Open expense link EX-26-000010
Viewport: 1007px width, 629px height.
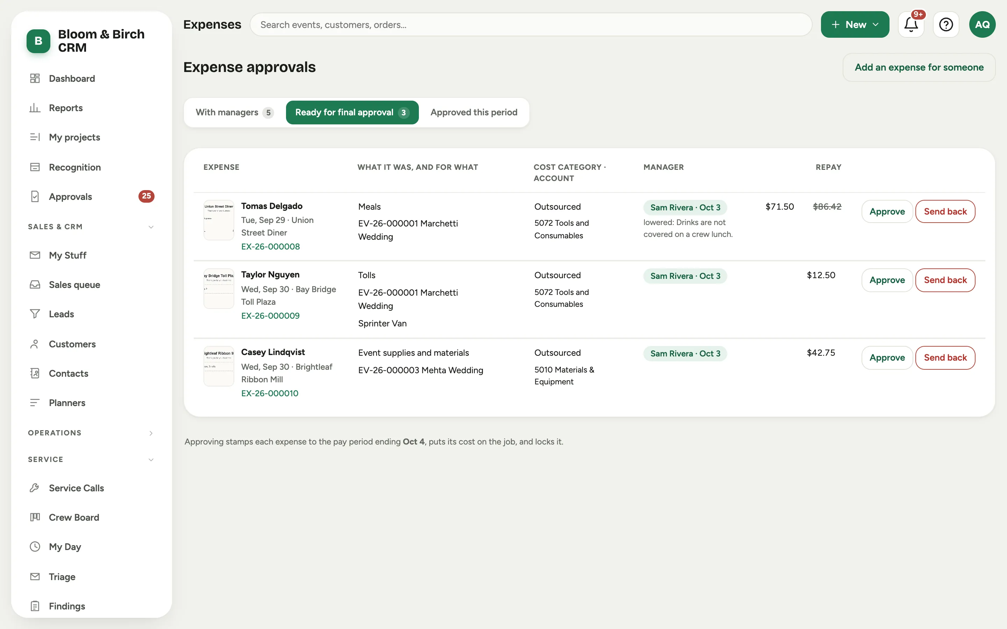[270, 393]
